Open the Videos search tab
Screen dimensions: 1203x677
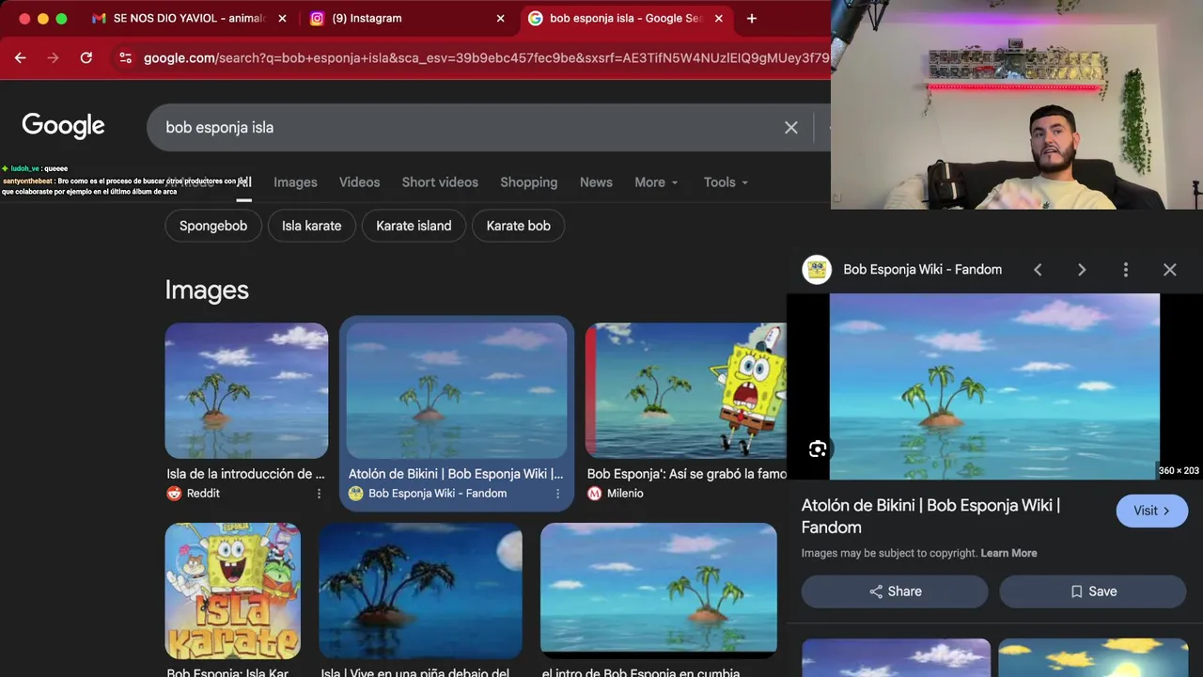(x=359, y=182)
